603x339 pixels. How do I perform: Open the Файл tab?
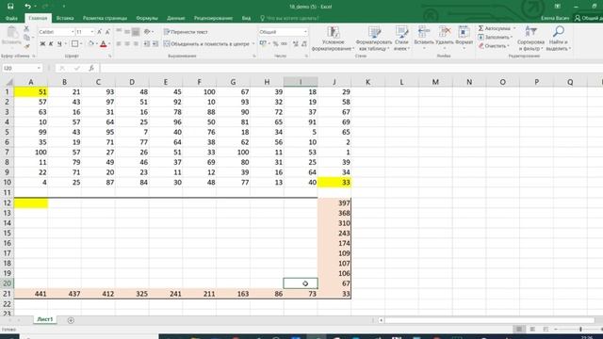(x=11, y=18)
